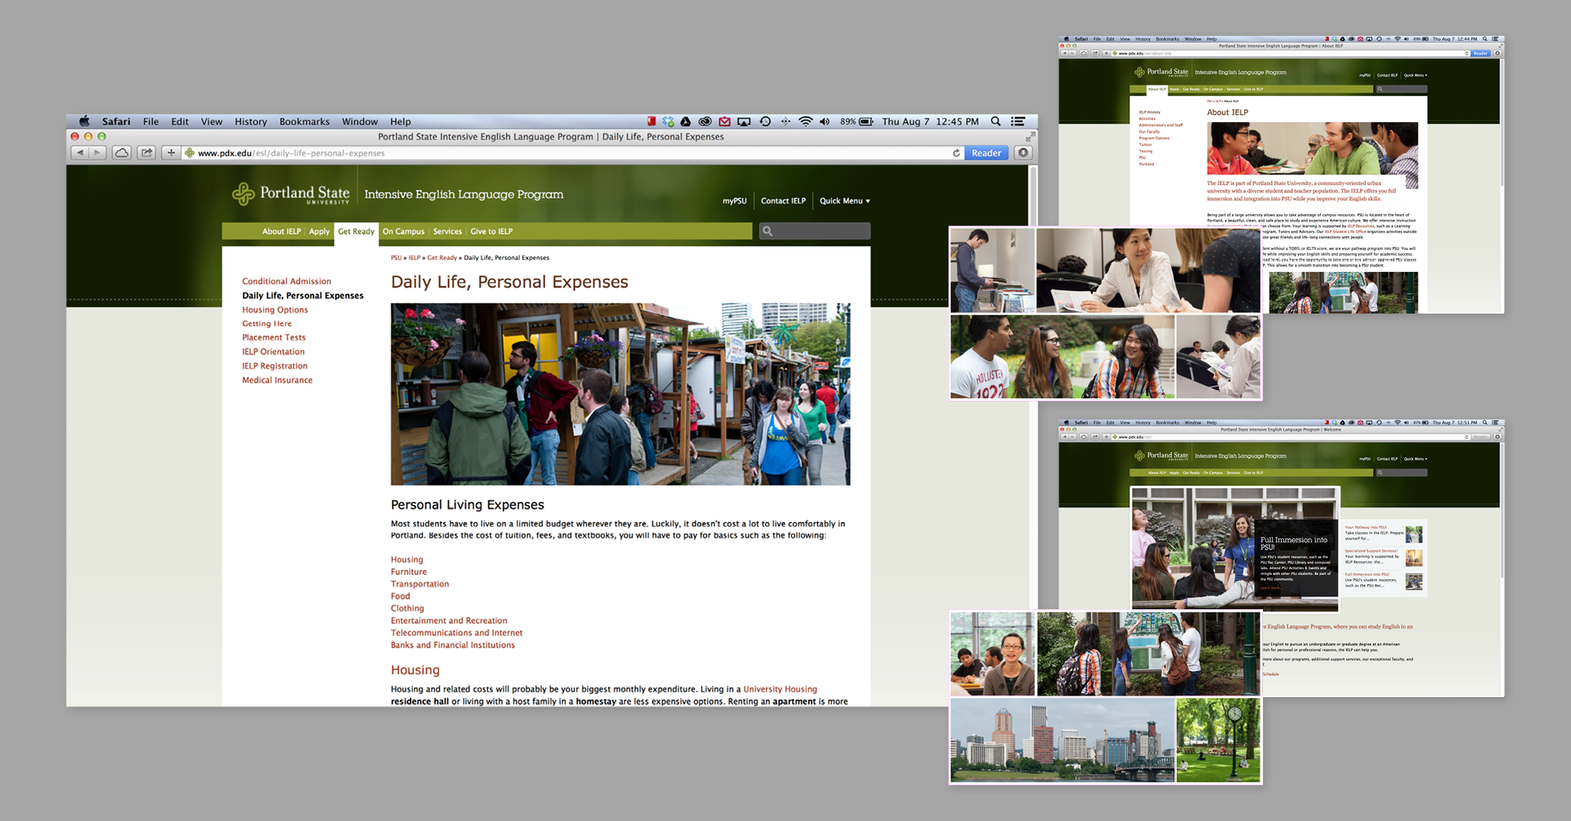Open the Bookmarks menu
This screenshot has height=821, width=1571.
[304, 121]
